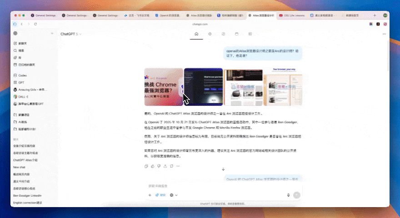This screenshot has width=400, height=218.
Task: Click the thumbs up icon under response
Action: pyautogui.click(x=152, y=166)
